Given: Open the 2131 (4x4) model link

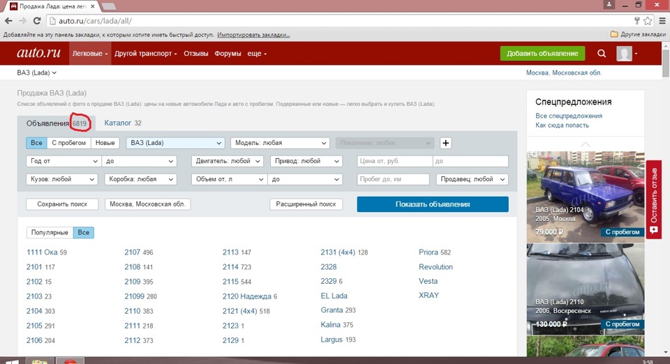Looking at the screenshot, I should [x=338, y=252].
